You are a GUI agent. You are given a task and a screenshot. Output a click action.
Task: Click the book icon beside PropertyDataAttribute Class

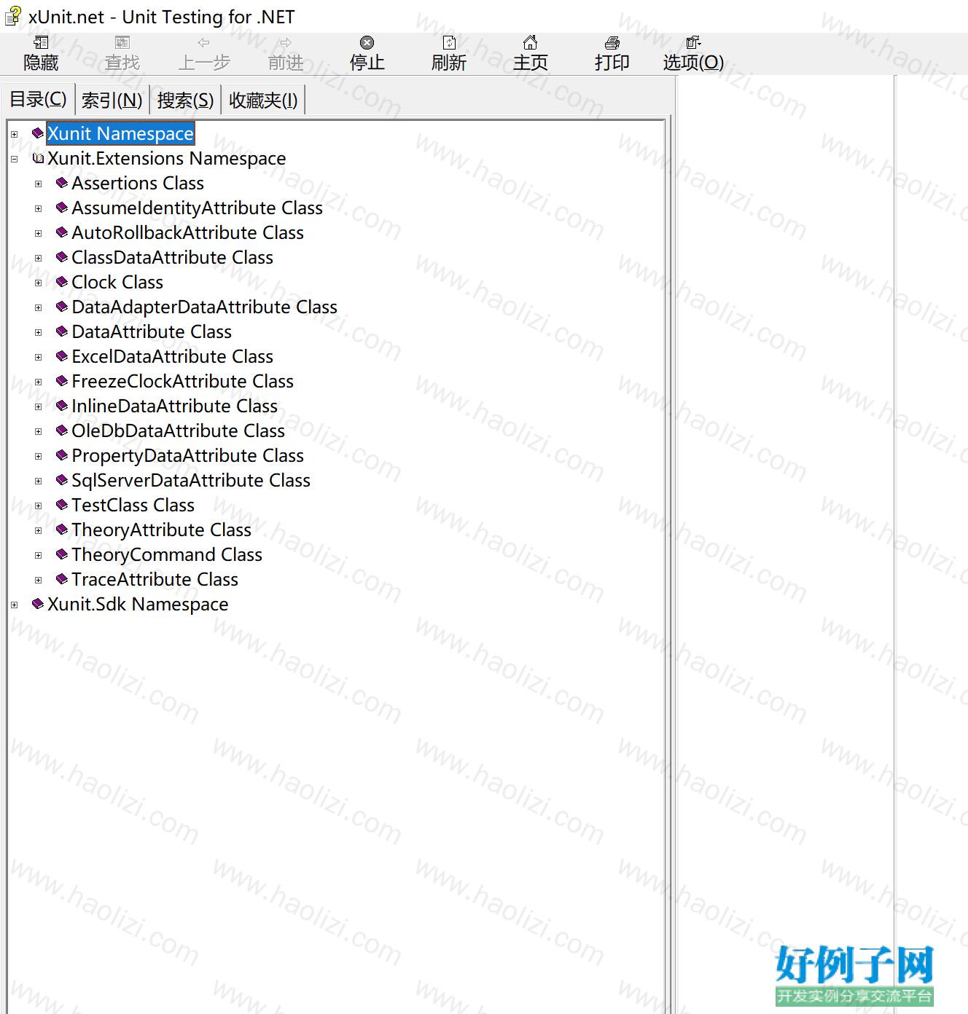pyautogui.click(x=62, y=455)
